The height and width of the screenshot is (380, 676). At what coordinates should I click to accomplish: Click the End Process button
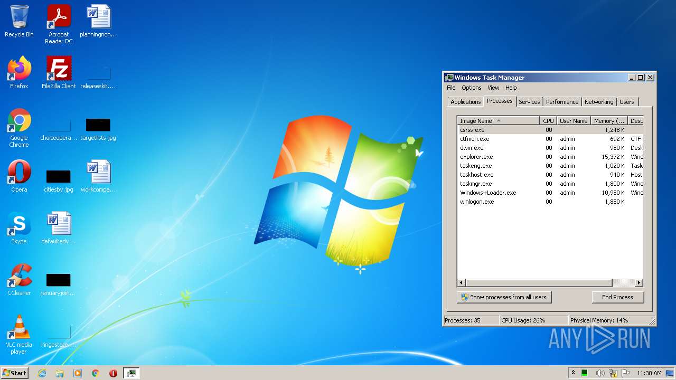point(617,297)
